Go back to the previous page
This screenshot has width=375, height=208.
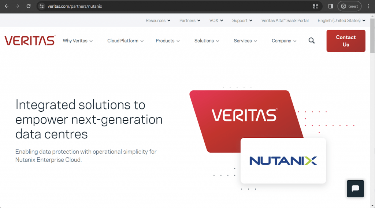click(x=7, y=6)
